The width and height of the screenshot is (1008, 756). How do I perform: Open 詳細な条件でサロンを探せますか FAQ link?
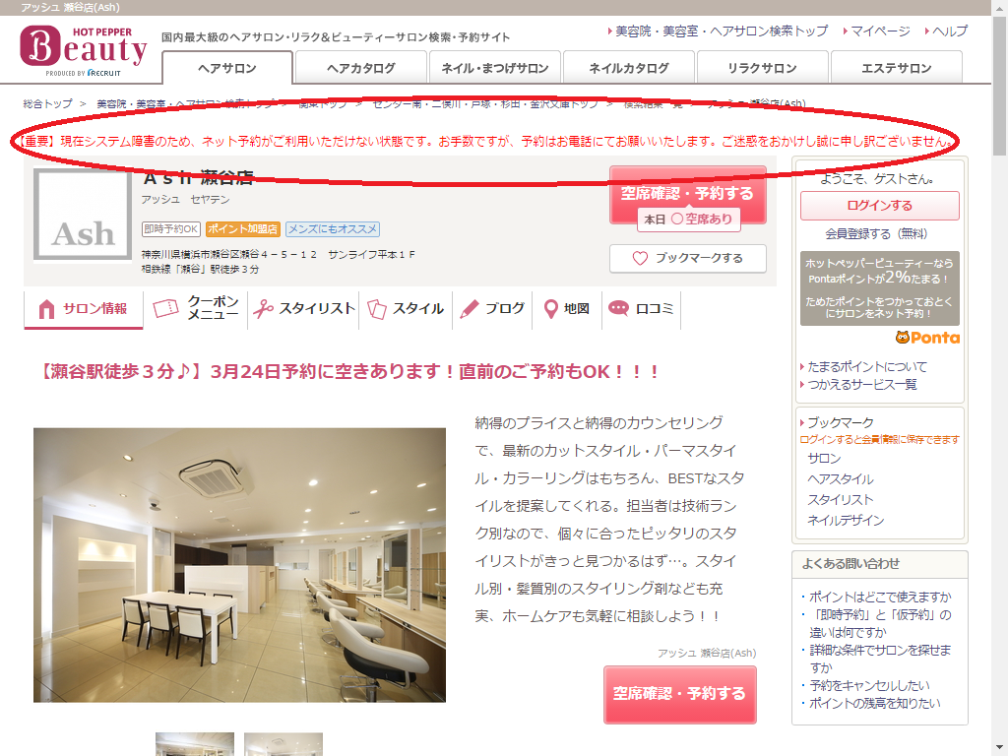pos(880,659)
